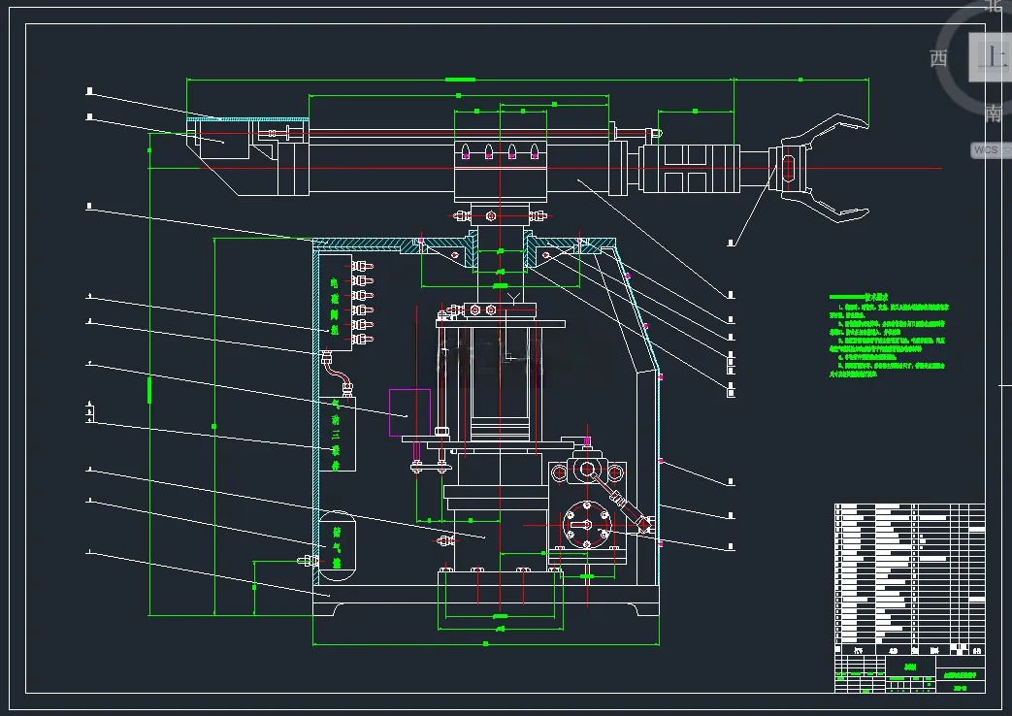This screenshot has width=1012, height=716.
Task: Open the WCS coordinate system dropdown
Action: (x=992, y=149)
